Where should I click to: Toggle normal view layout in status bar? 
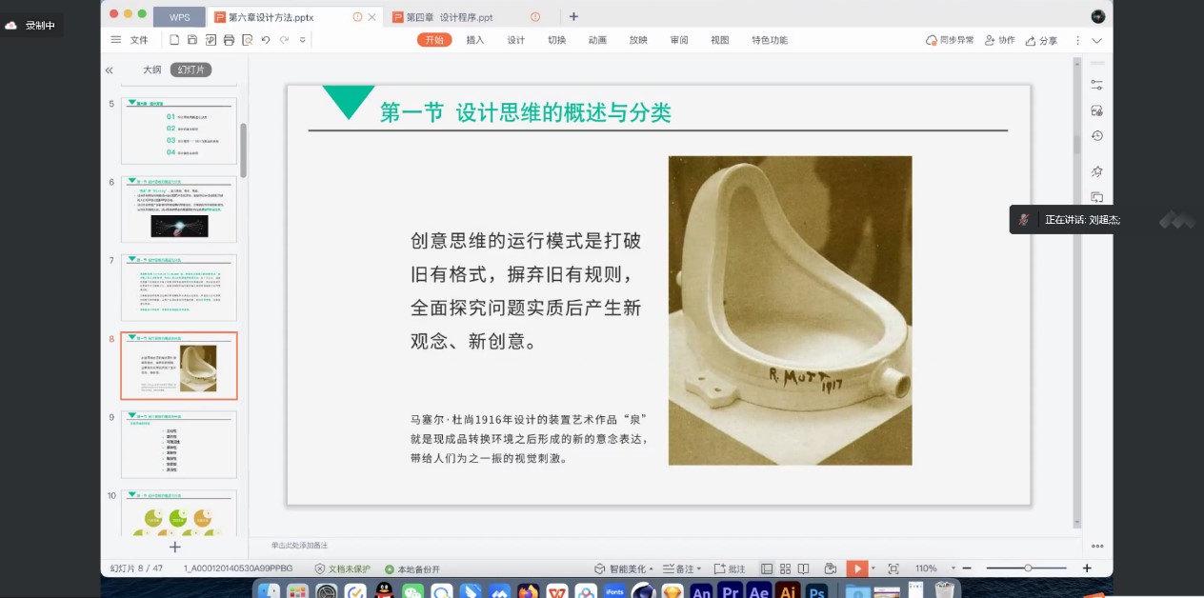766,568
